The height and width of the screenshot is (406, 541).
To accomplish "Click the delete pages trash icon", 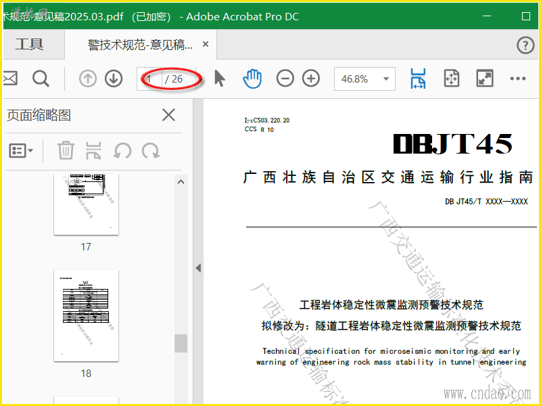I will point(66,150).
